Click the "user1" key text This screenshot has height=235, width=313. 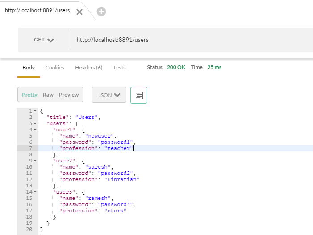64,130
